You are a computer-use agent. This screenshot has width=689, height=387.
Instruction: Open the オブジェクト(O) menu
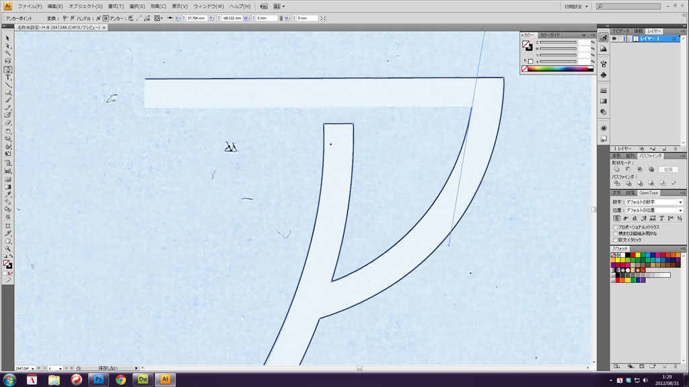(85, 6)
